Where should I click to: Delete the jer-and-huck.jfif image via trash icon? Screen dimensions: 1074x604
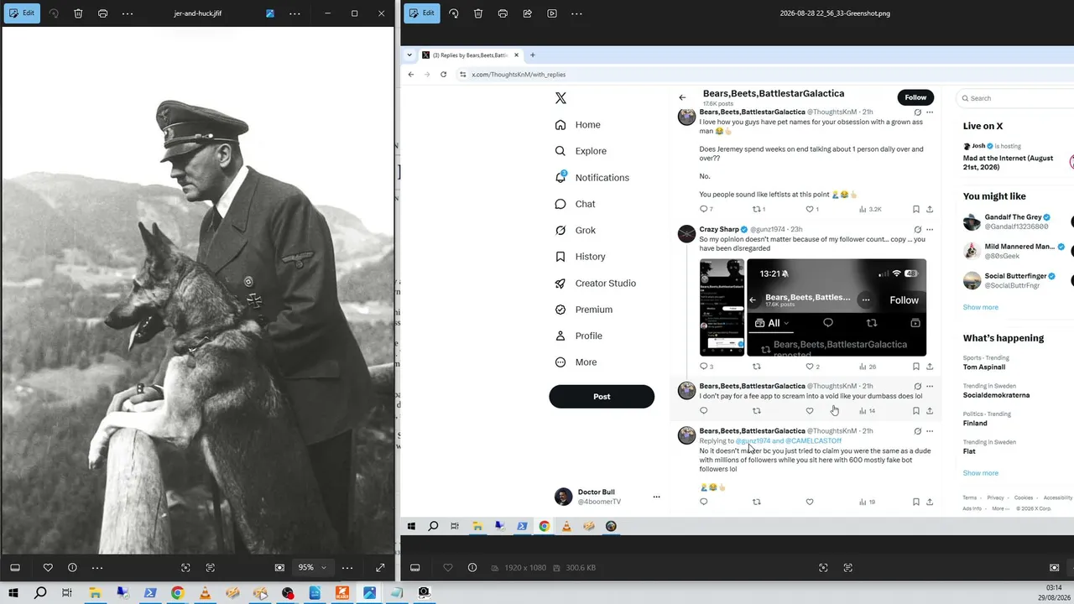tap(78, 13)
